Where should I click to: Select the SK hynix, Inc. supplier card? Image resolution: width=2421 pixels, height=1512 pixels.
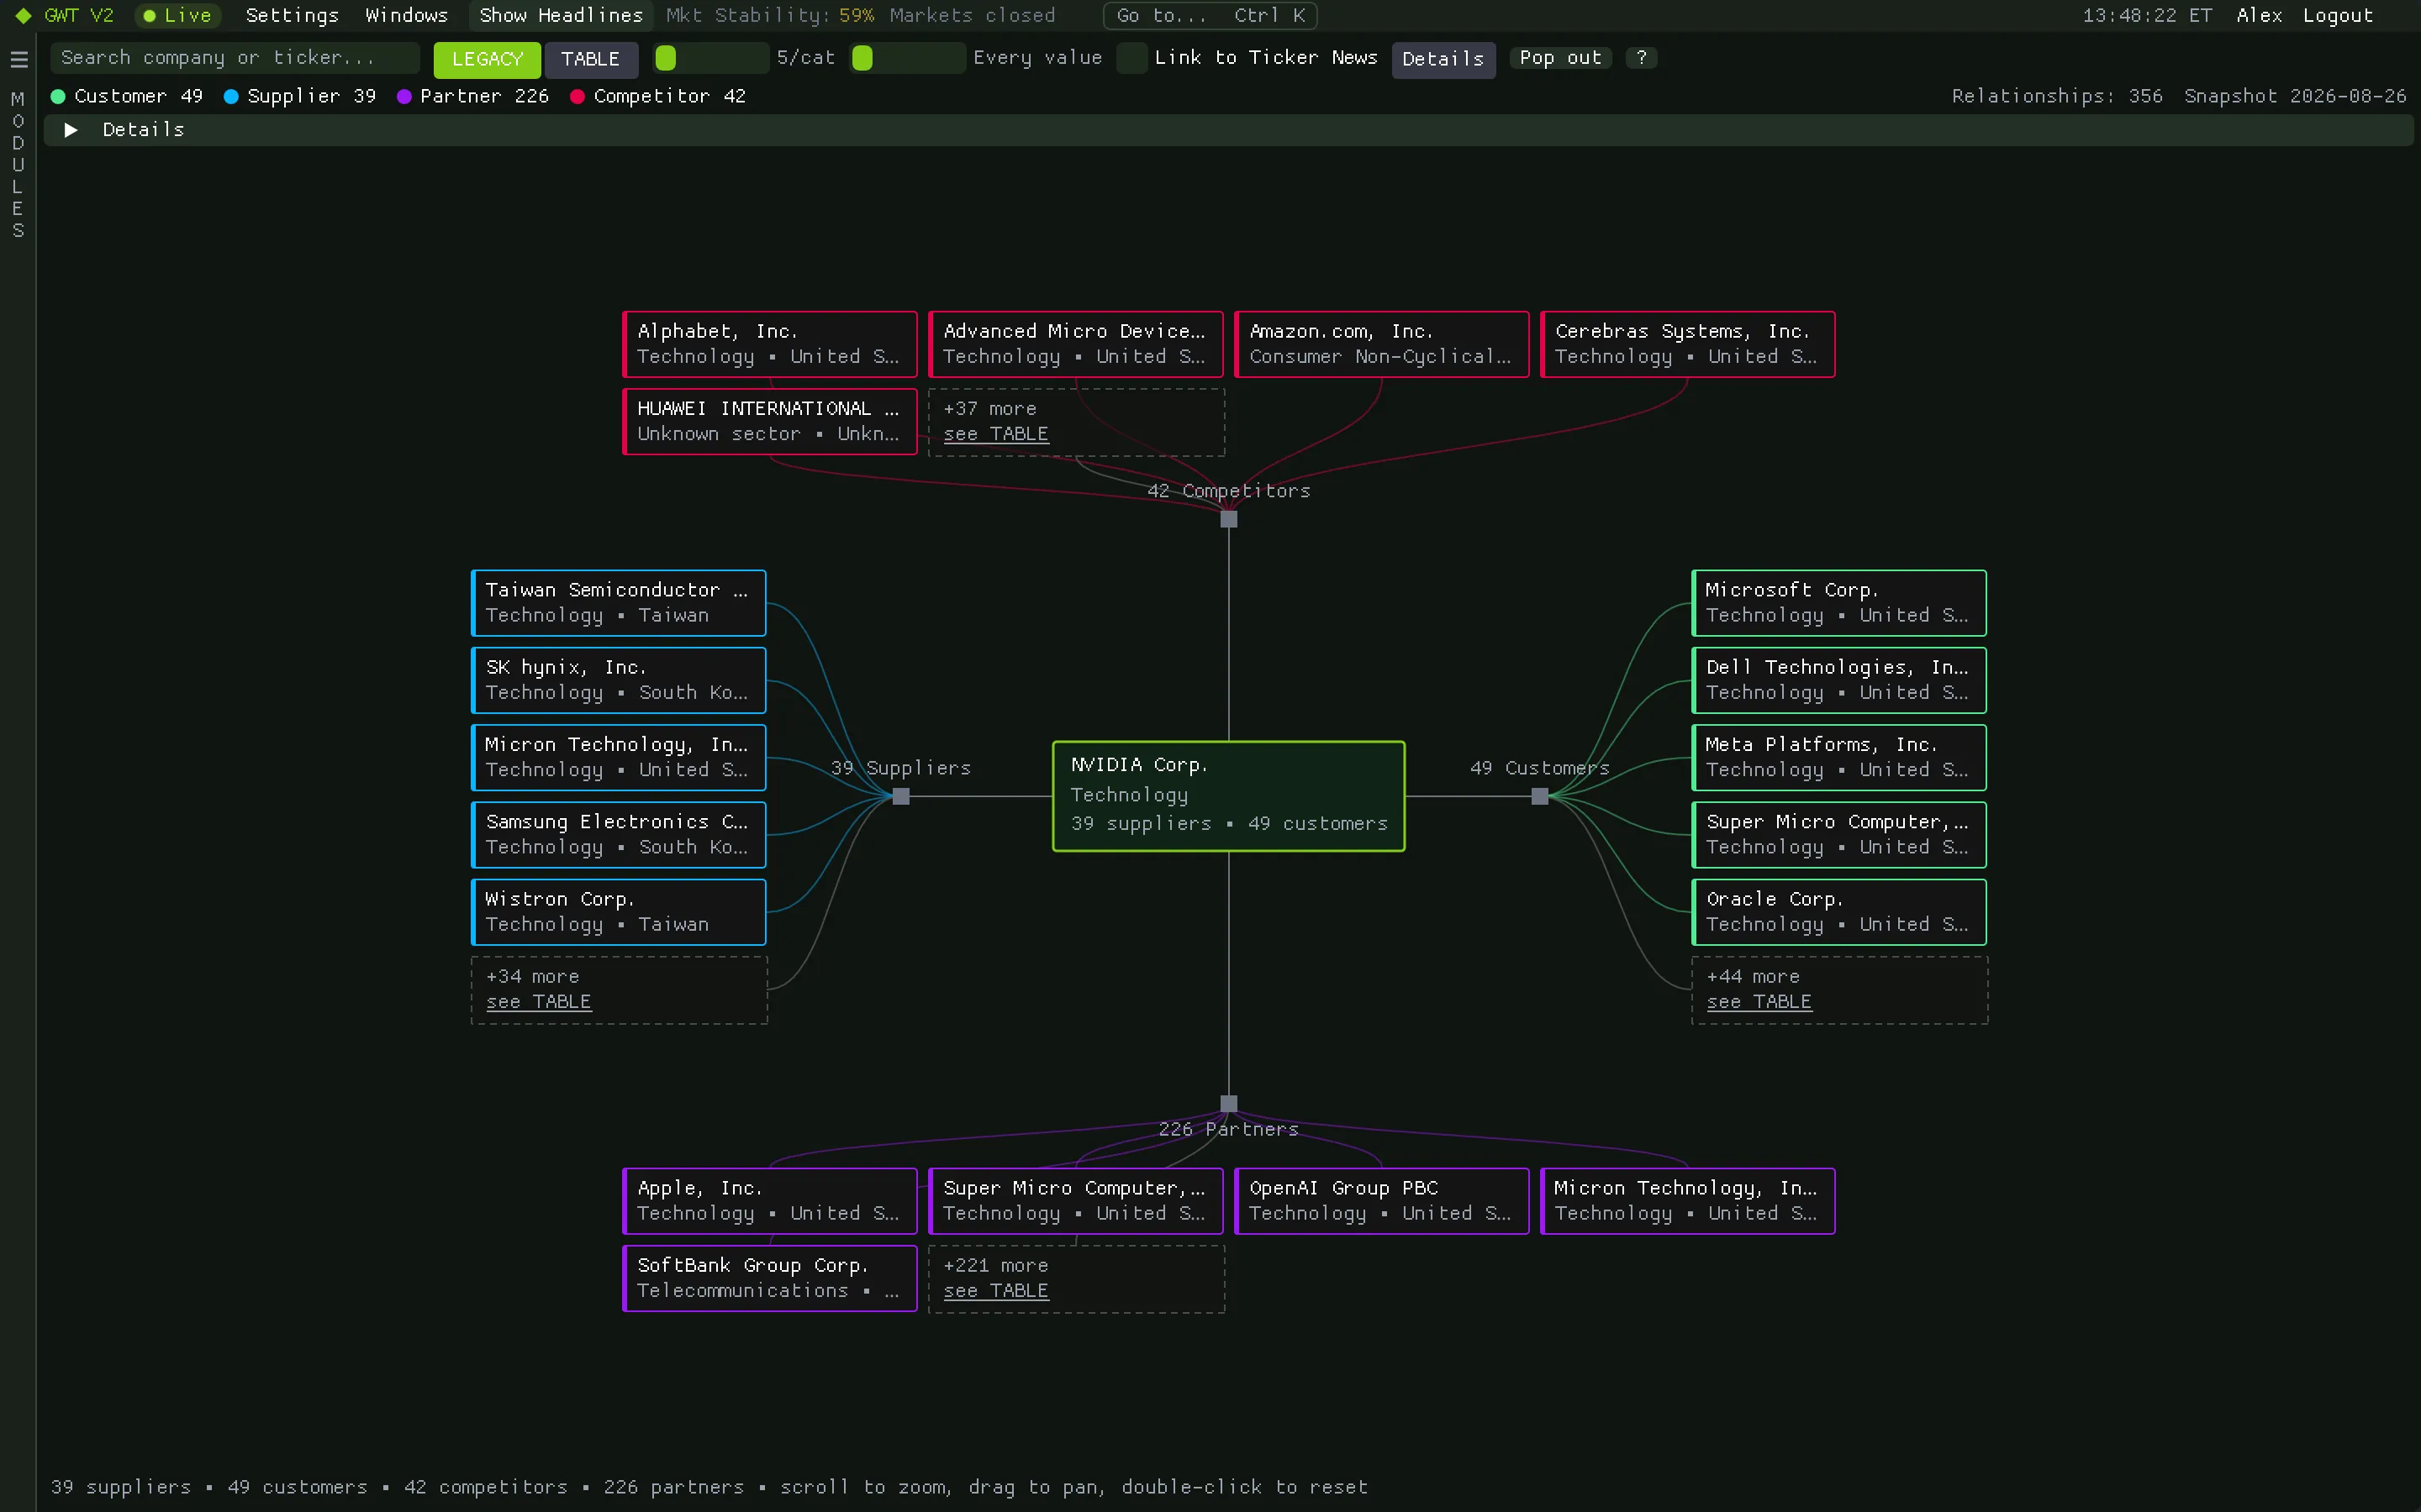point(618,680)
